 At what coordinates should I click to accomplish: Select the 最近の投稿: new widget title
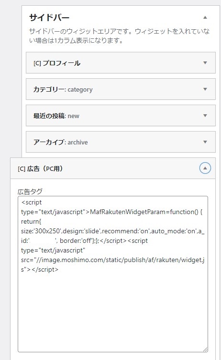56,116
